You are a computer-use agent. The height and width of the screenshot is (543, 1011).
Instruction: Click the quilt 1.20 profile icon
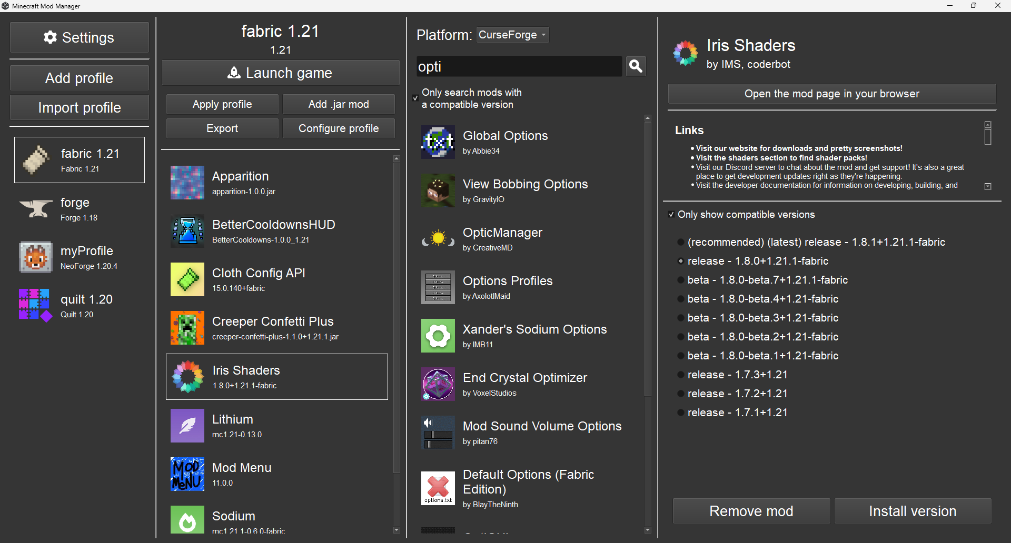[x=36, y=306]
